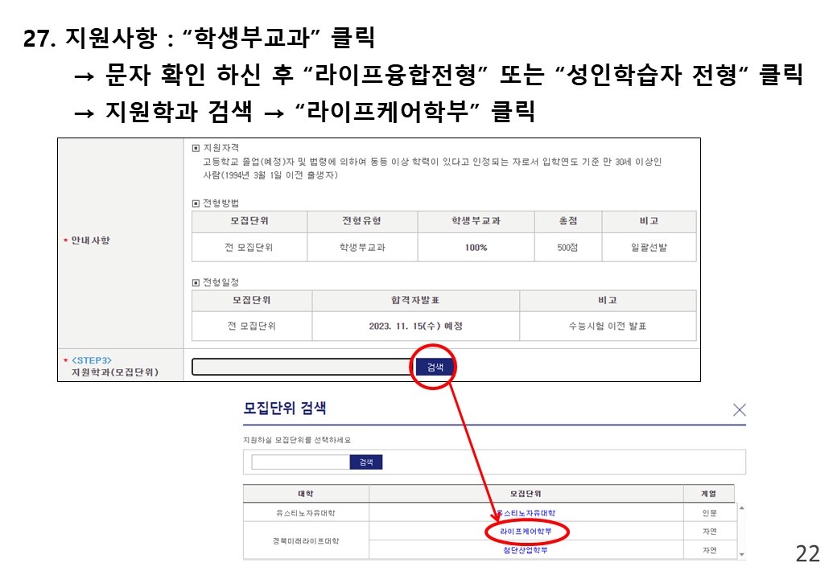The image size is (837, 579).
Task: Click the 검색 button beside the STEP3 field
Action: (x=435, y=367)
